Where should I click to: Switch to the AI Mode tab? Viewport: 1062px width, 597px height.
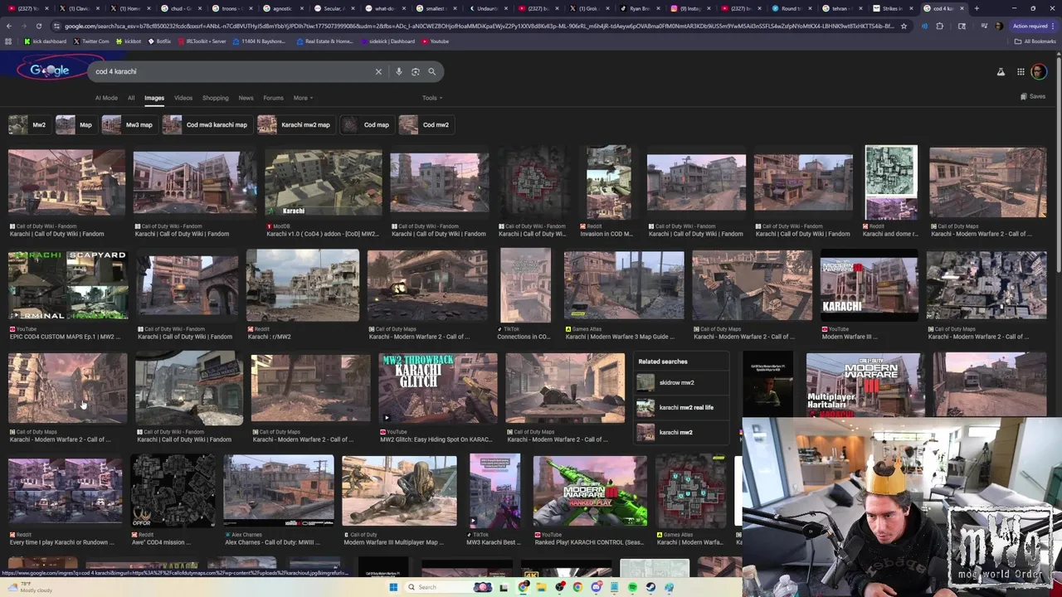tap(106, 98)
